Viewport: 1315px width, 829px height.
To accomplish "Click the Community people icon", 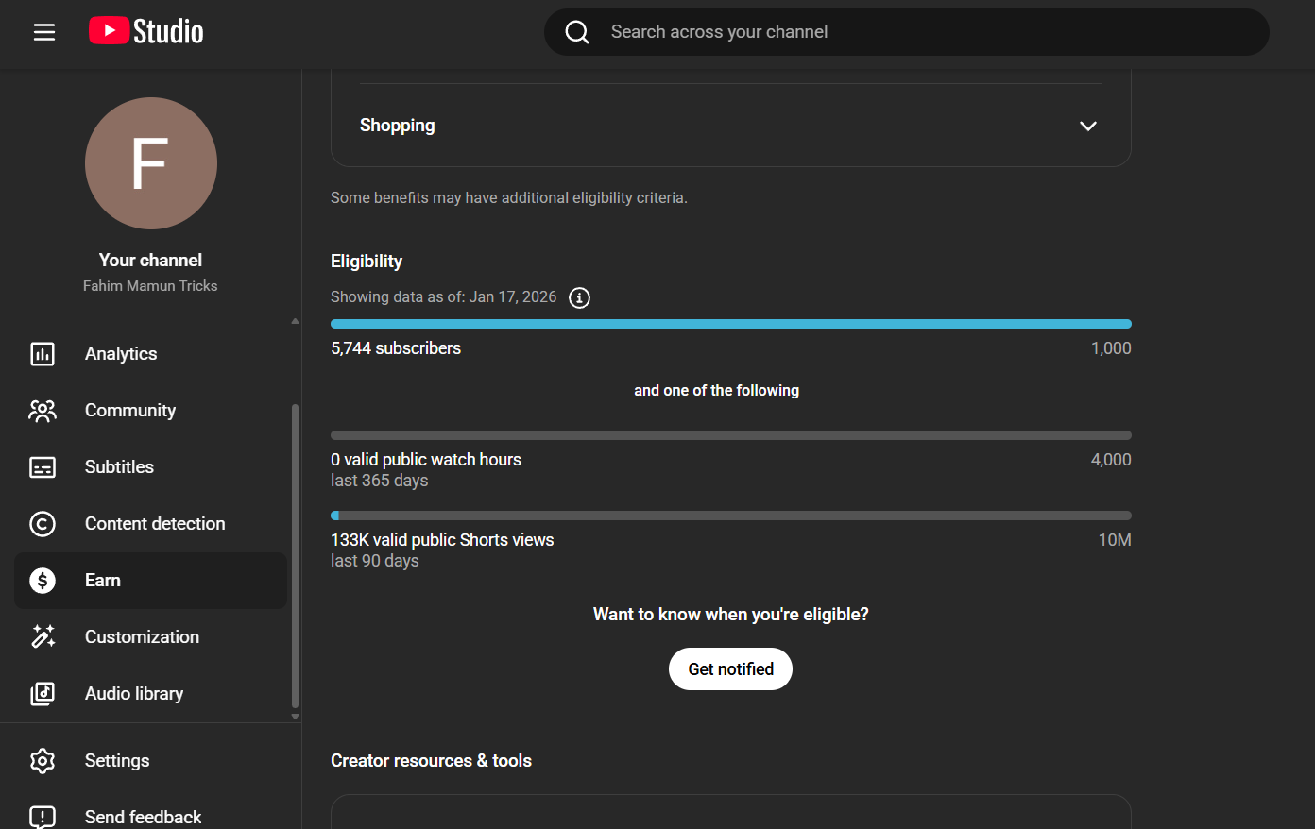I will click(43, 411).
